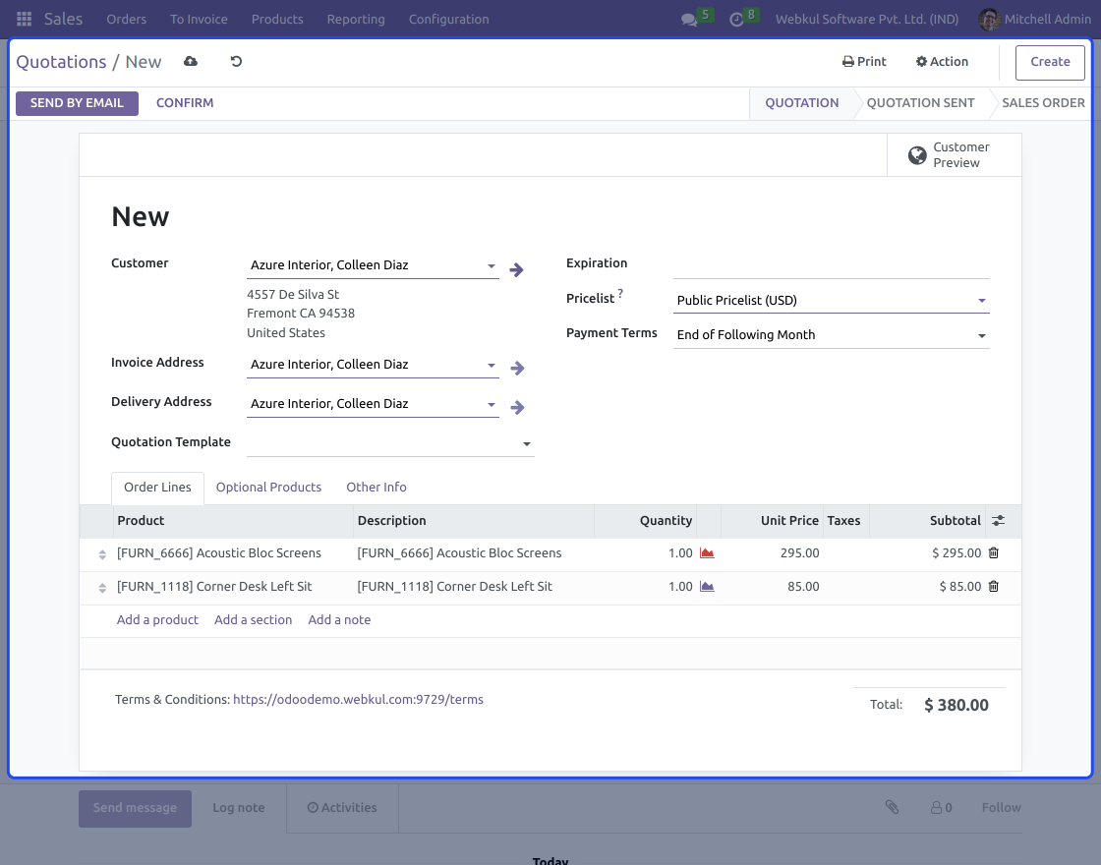
Task: Click Send by Email button
Action: tap(78, 103)
